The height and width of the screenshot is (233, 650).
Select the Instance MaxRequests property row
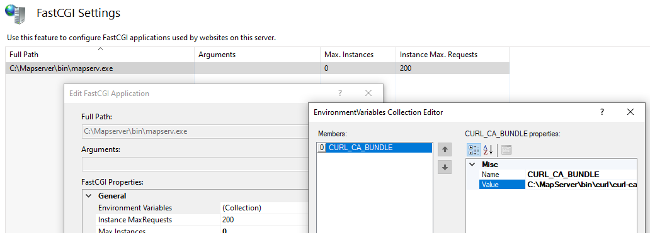(202, 220)
